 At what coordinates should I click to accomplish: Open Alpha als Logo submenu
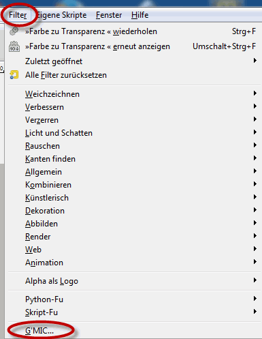coord(133,281)
